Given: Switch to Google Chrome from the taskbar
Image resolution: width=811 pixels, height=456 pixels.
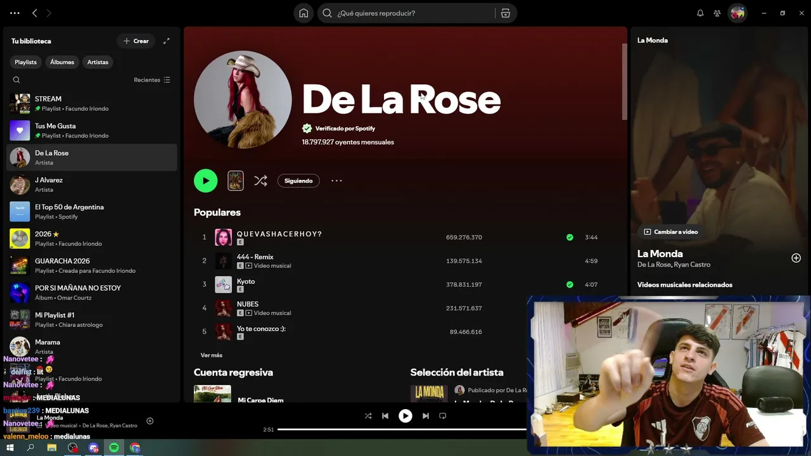Looking at the screenshot, I should [x=135, y=448].
